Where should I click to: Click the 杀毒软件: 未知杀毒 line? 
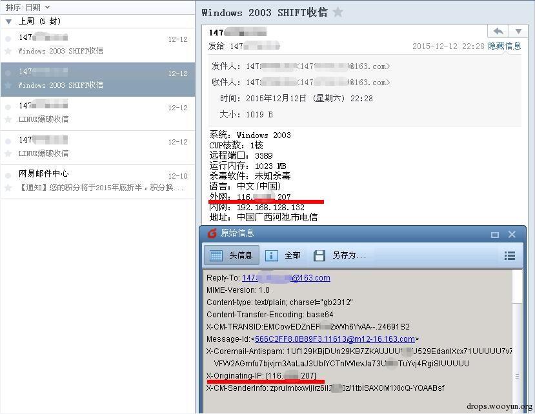click(250, 176)
